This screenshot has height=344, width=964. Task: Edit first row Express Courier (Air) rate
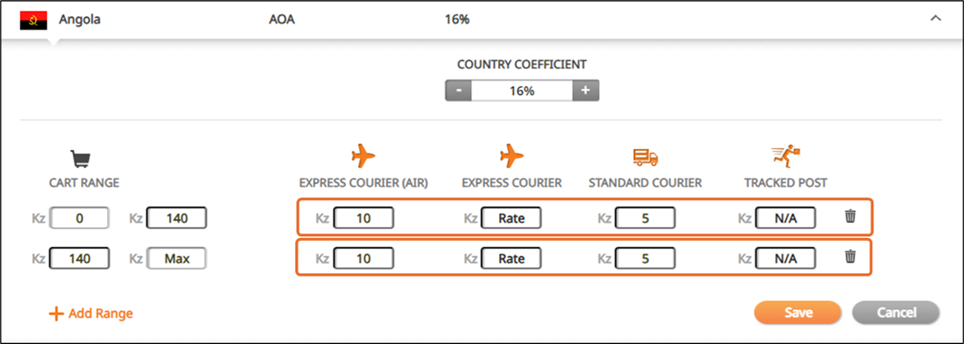click(363, 218)
